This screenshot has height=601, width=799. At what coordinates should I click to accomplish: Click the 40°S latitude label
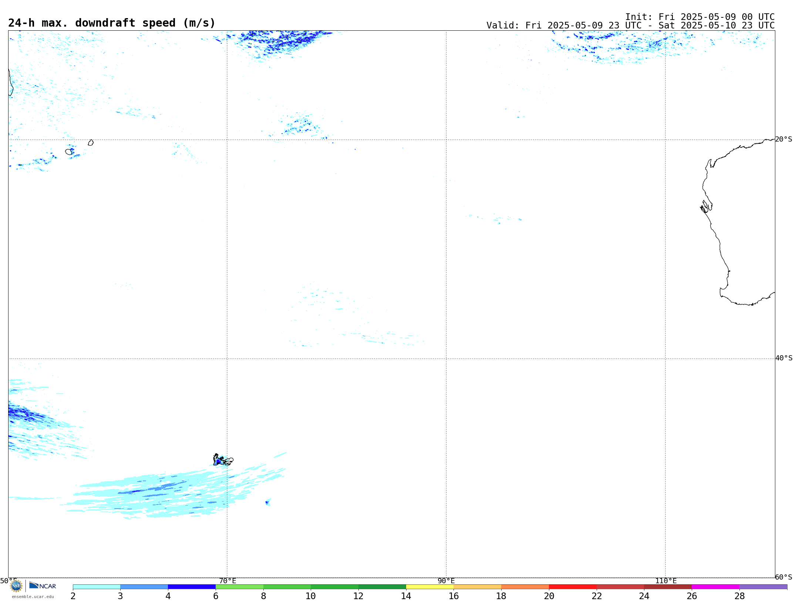784,358
